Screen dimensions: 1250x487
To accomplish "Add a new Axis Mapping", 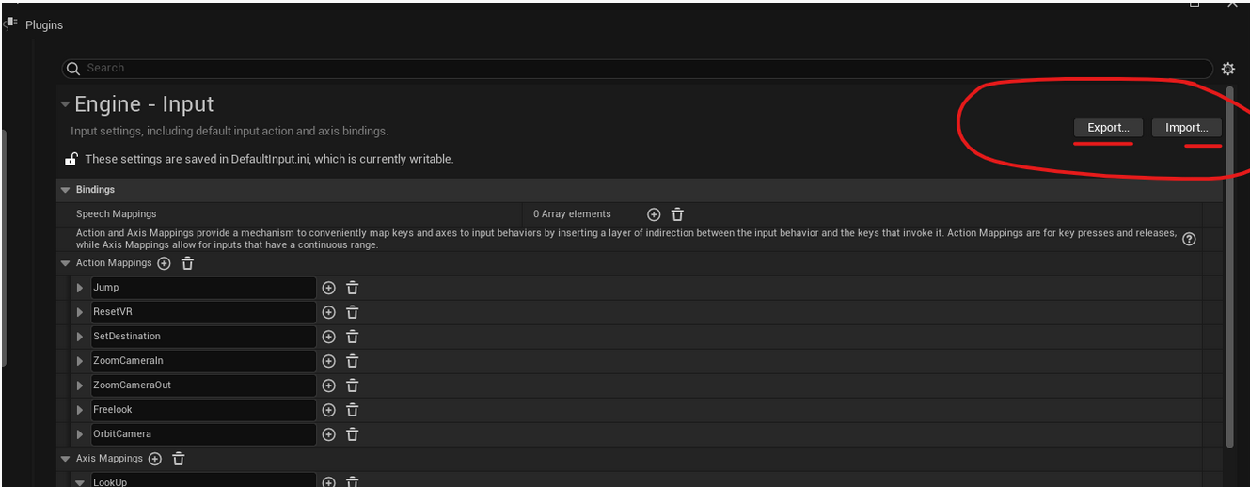I will 155,459.
